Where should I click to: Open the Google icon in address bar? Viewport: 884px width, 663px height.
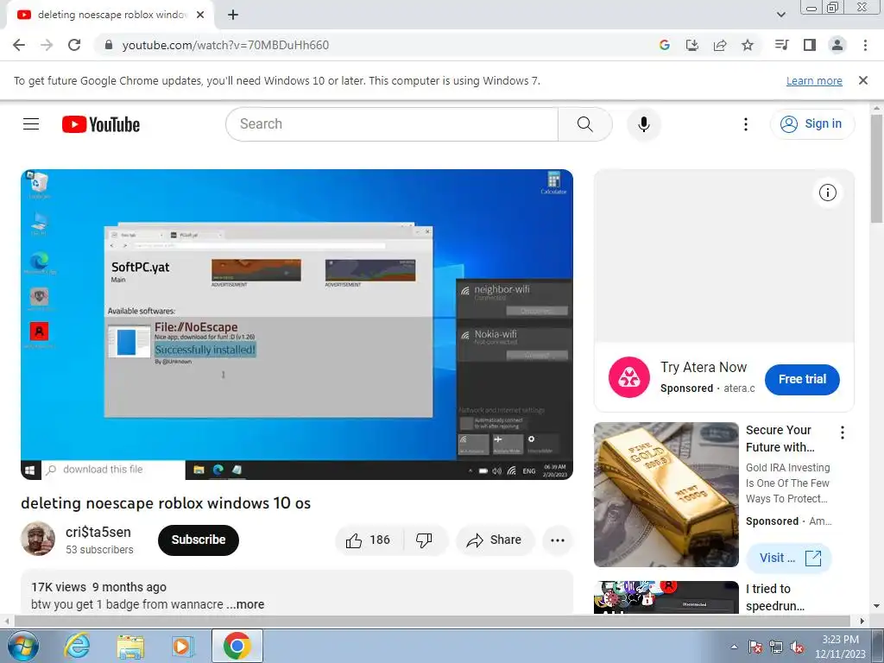(664, 45)
